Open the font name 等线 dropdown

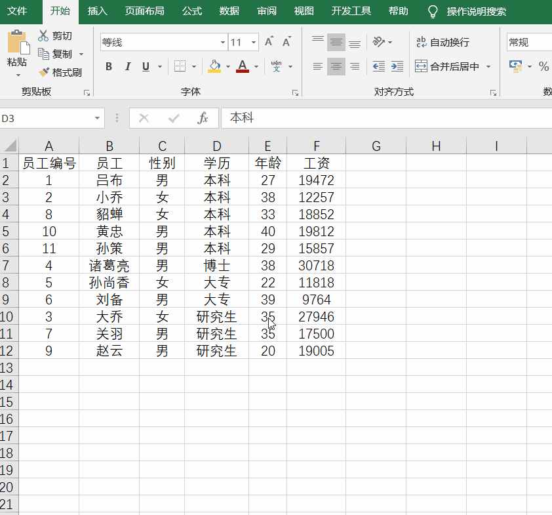tap(222, 43)
